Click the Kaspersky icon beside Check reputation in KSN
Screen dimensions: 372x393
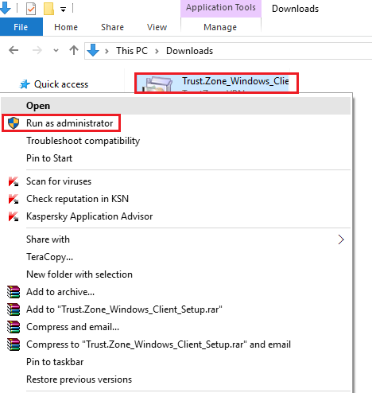14,199
